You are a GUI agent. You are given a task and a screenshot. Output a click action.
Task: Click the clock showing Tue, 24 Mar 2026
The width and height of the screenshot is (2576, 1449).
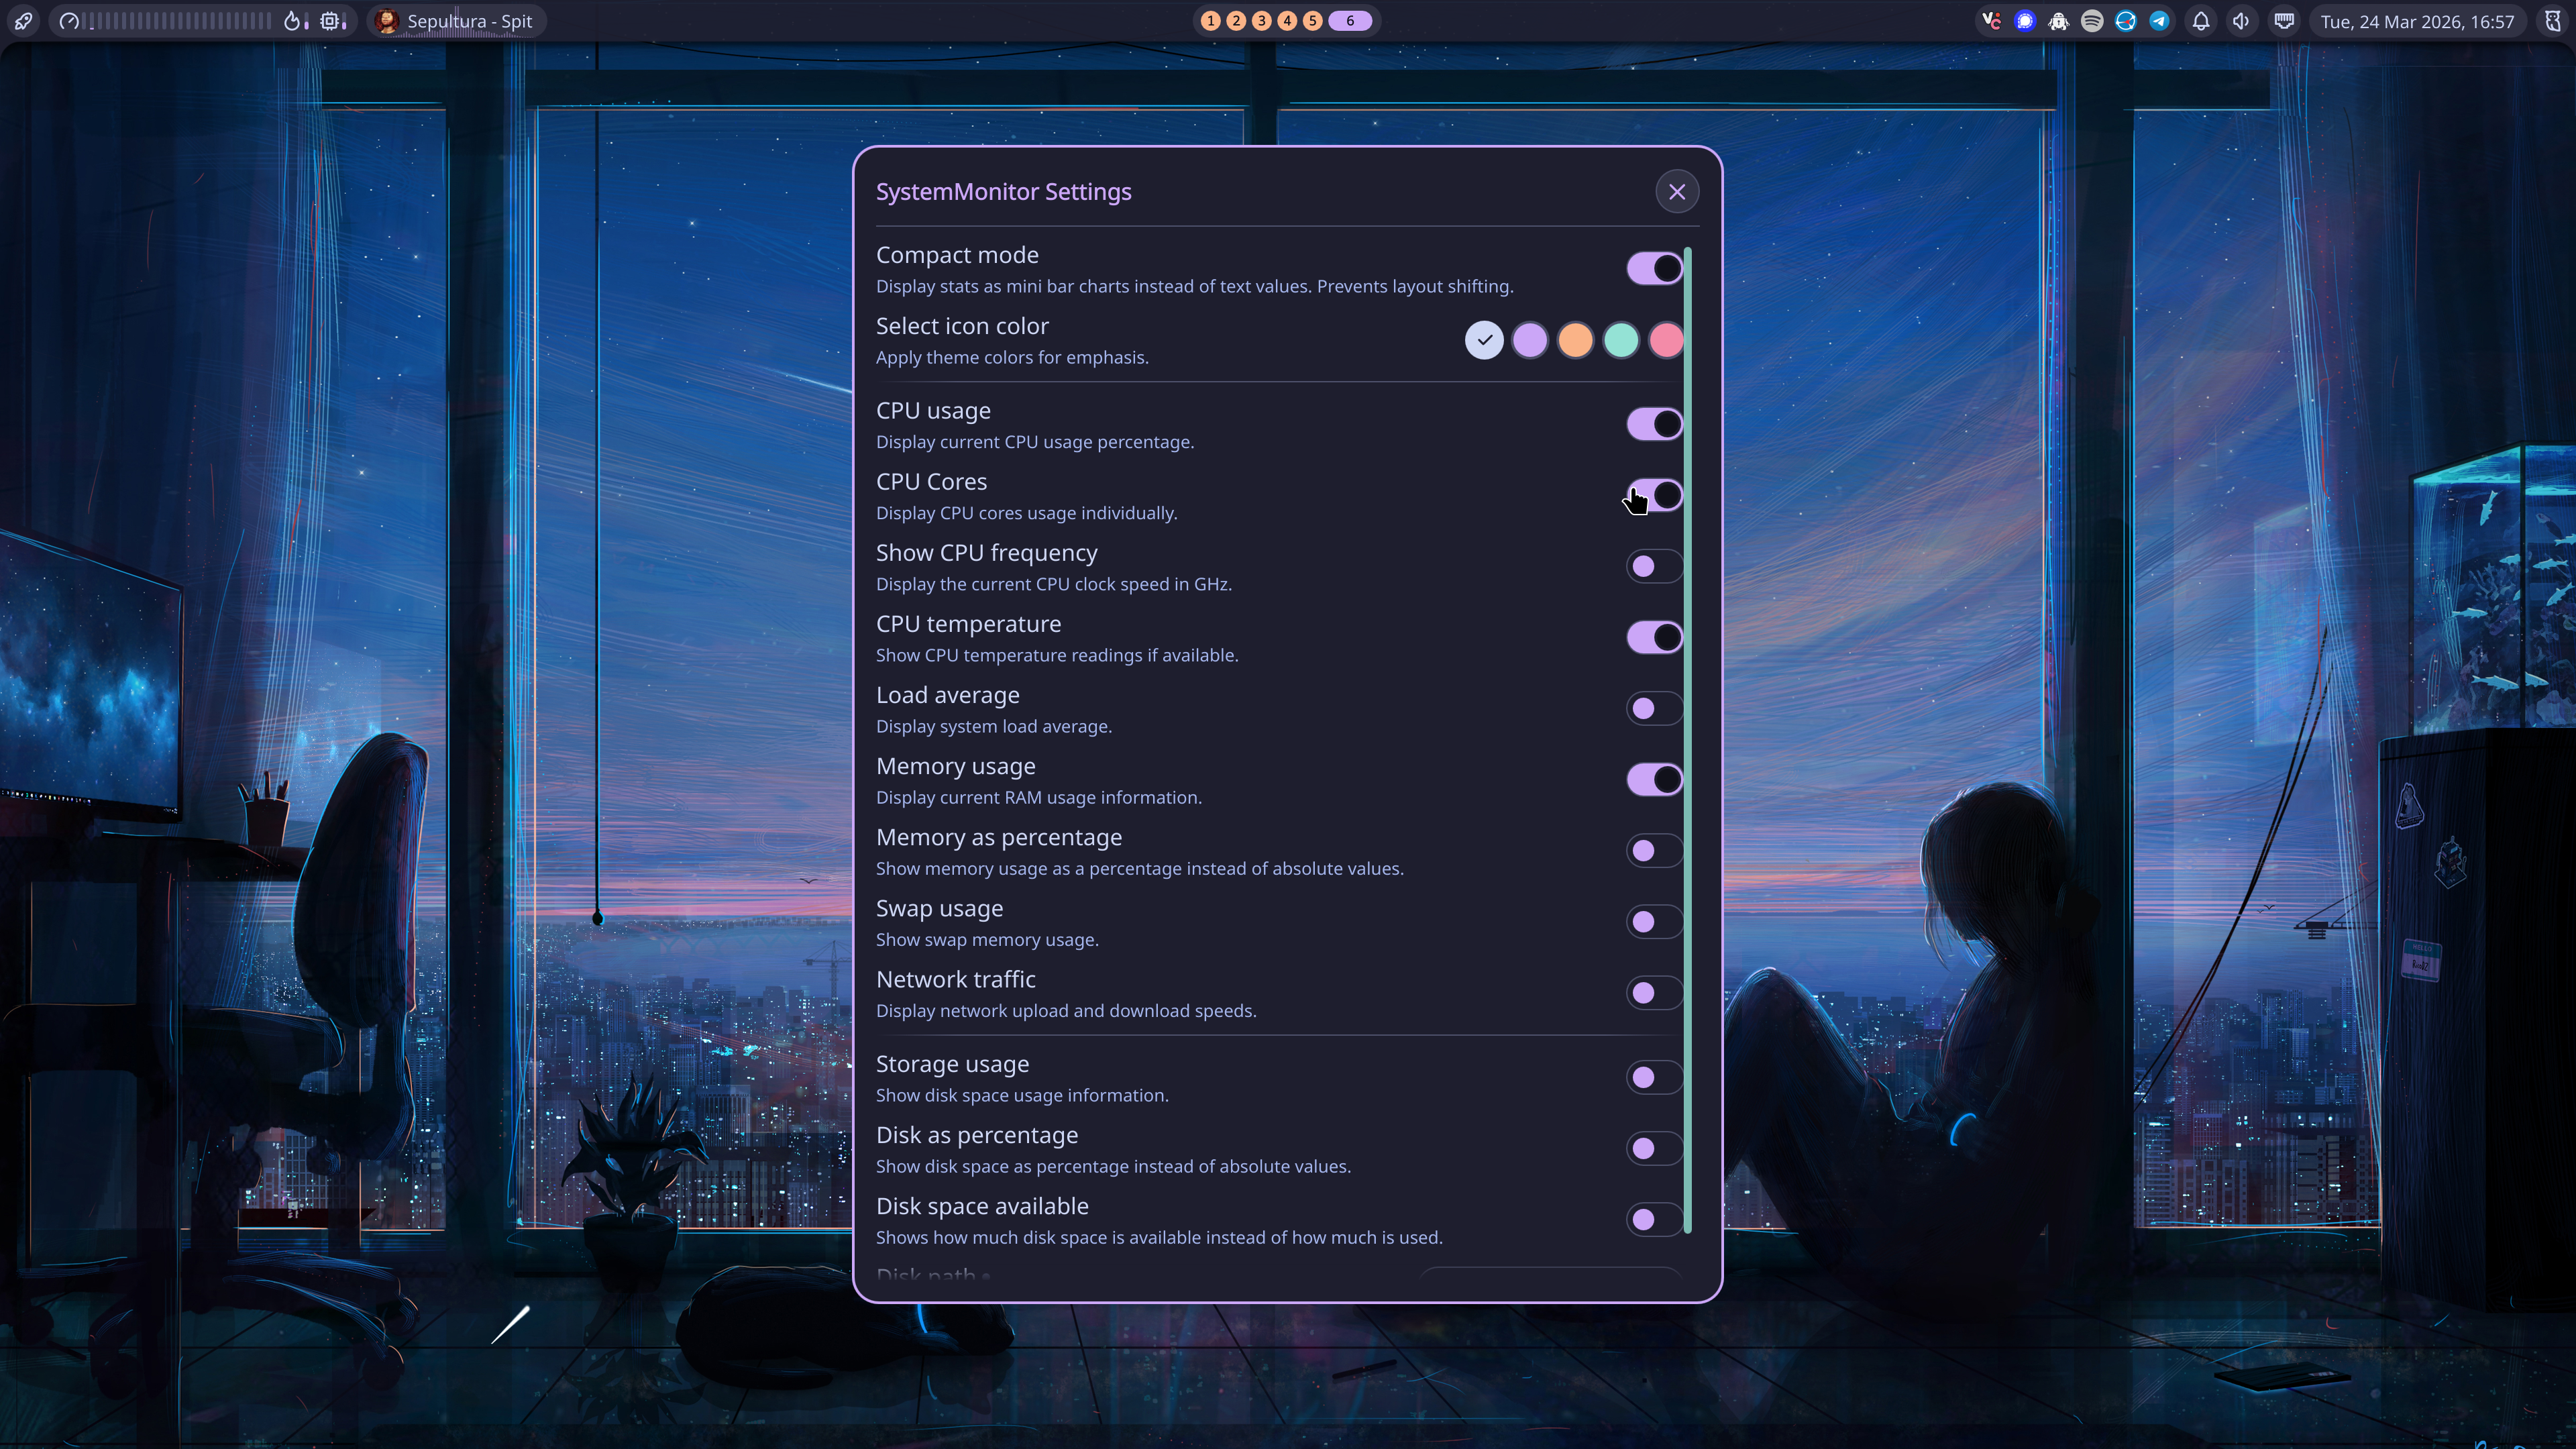point(2419,21)
